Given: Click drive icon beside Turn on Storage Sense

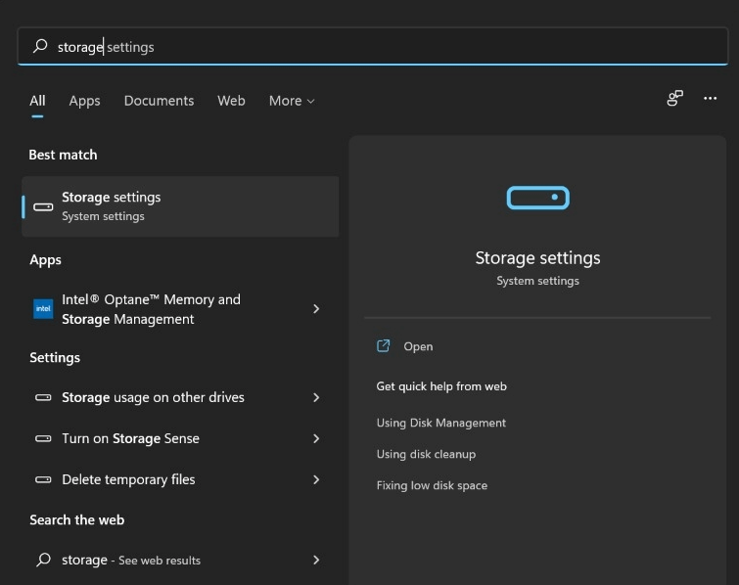Looking at the screenshot, I should coord(43,438).
